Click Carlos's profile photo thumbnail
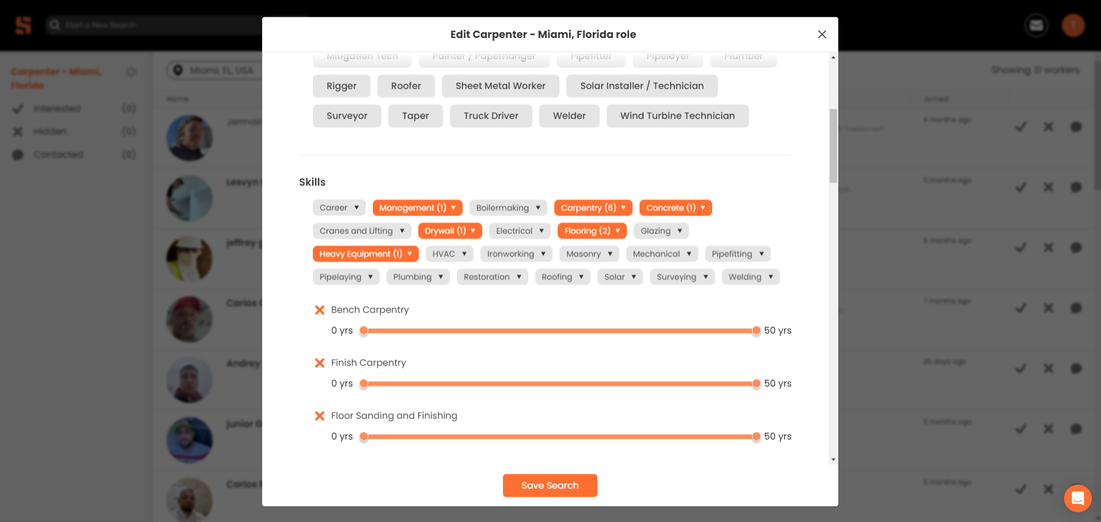 pos(189,319)
